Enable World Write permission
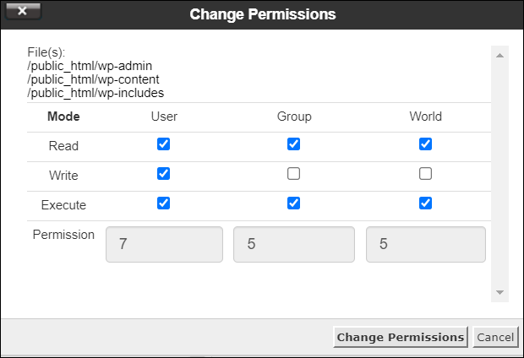The width and height of the screenshot is (524, 358). [x=426, y=174]
